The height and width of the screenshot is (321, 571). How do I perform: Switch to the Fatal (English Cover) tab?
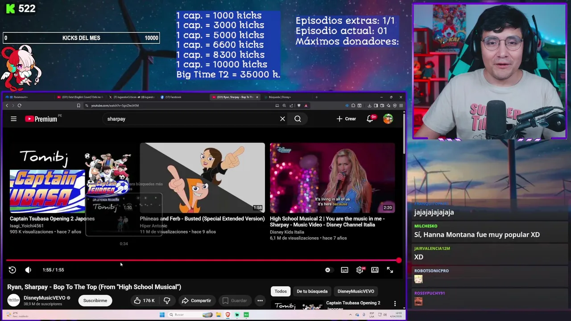click(x=80, y=97)
